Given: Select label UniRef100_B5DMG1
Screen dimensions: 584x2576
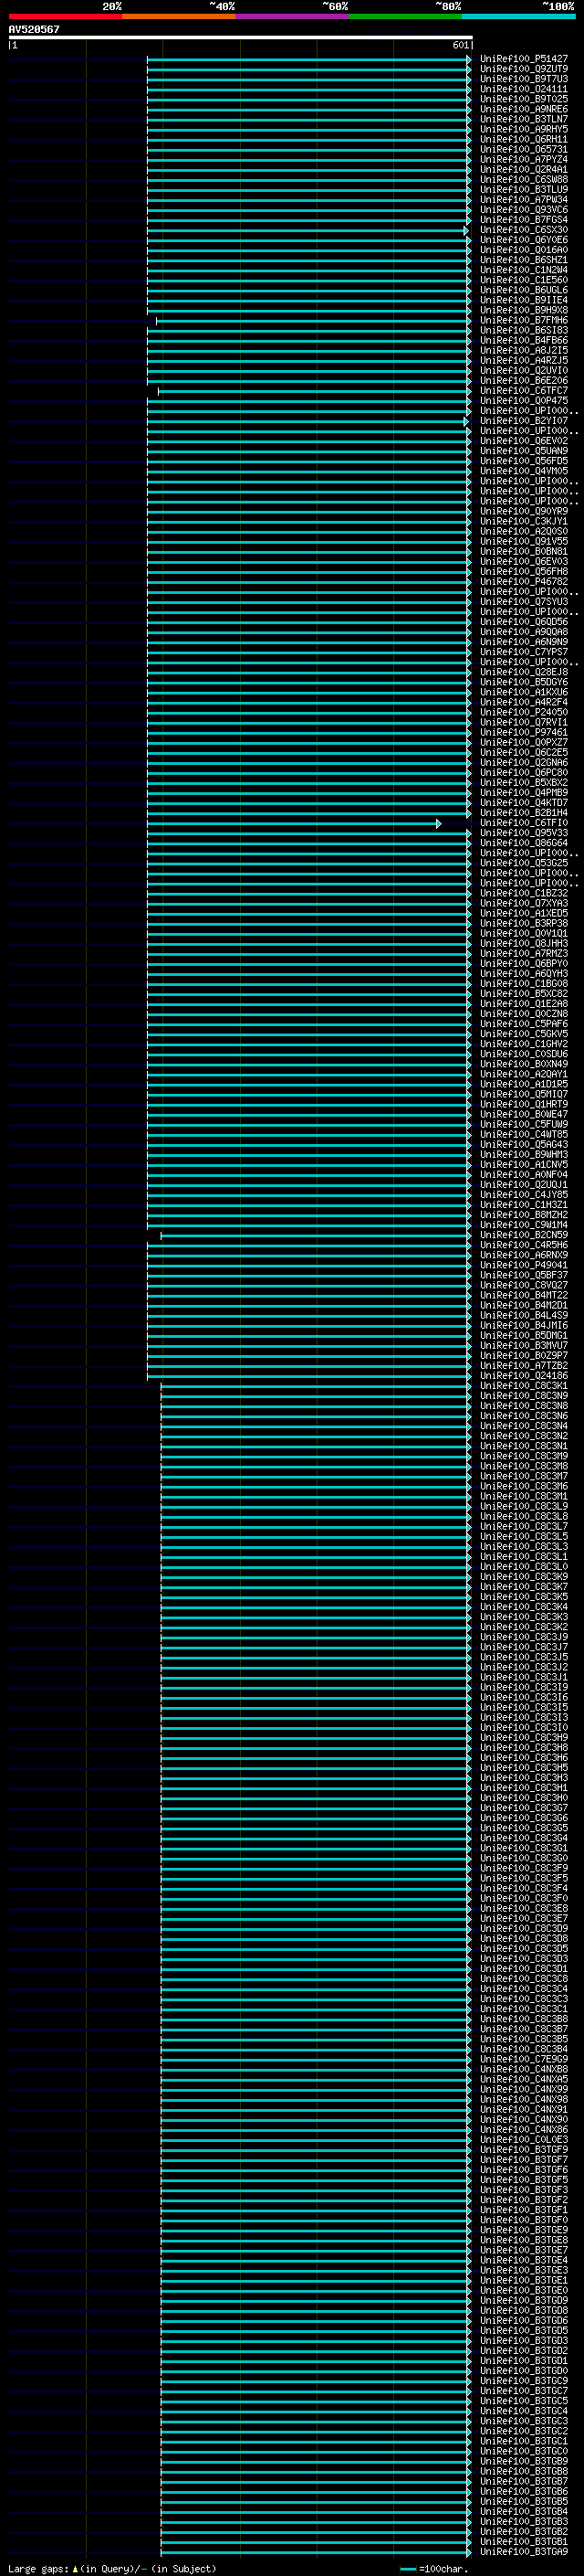Looking at the screenshot, I should (524, 1336).
